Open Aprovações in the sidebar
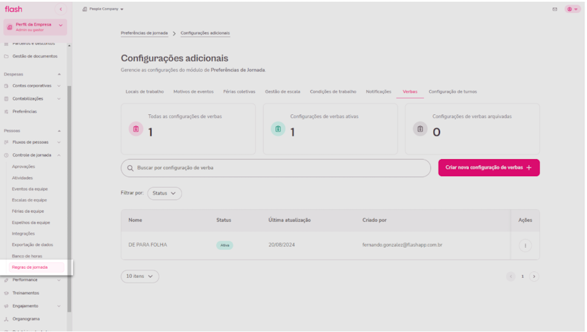Screen dimensions: 587x332 pos(23,166)
